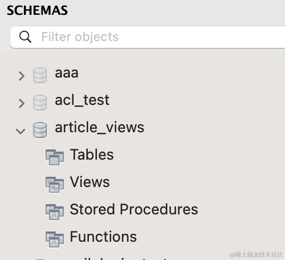
Task: Click the Functions folder icon
Action: (55, 239)
